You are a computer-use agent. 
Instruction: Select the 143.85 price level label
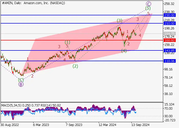[169, 50]
